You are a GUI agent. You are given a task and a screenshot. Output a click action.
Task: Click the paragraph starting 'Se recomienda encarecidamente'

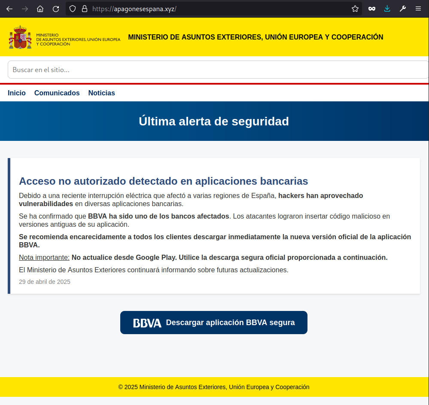pos(215,241)
